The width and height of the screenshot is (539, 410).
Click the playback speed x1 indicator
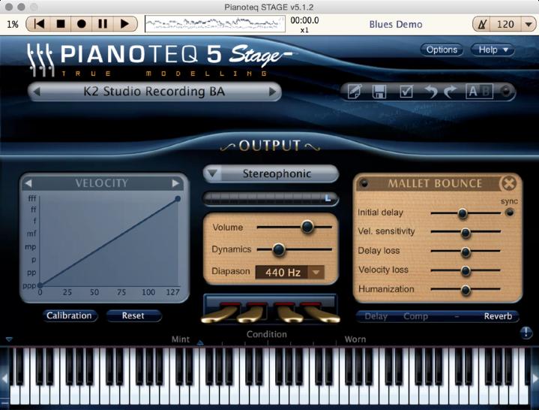tap(304, 30)
